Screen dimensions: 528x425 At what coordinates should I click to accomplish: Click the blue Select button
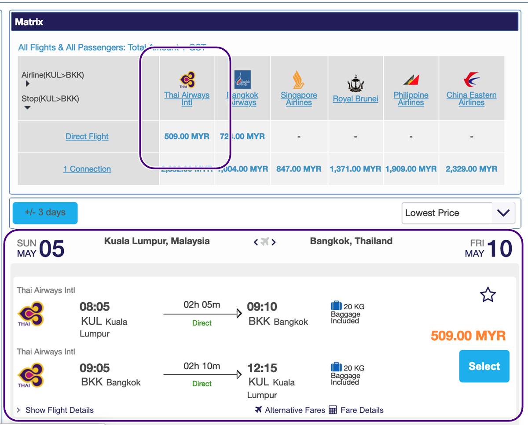pyautogui.click(x=484, y=366)
